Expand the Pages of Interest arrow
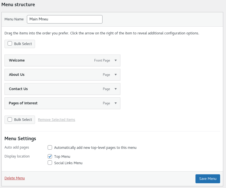 (116, 103)
